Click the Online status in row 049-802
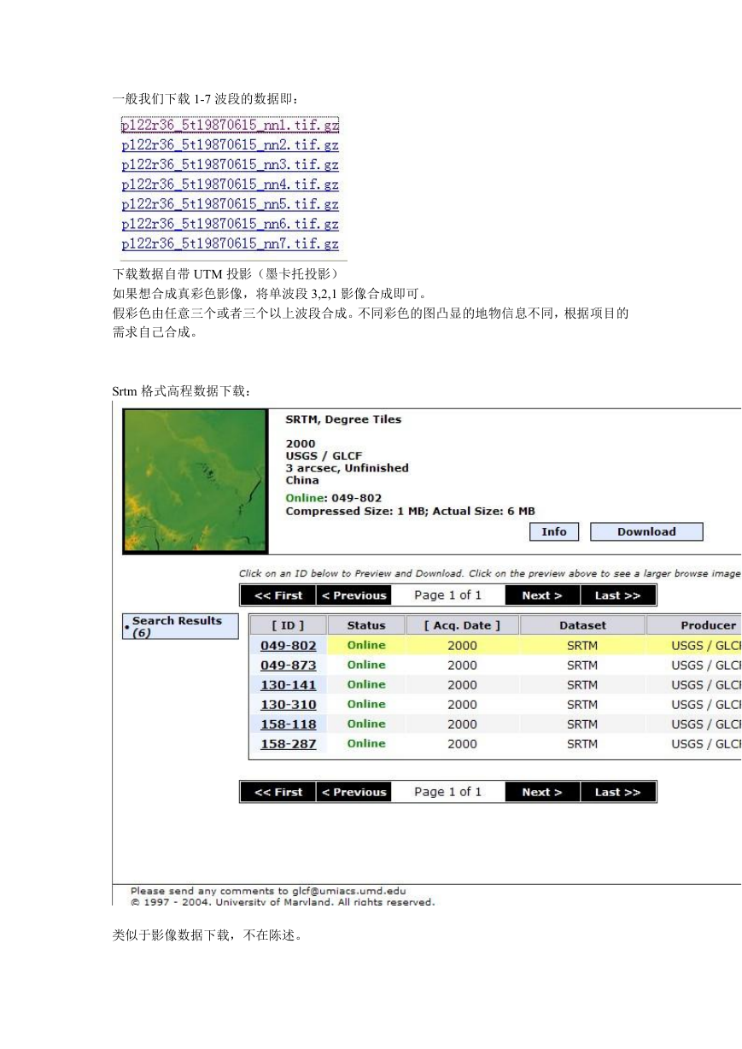Screen dimensions: 742x1049 coord(366,645)
